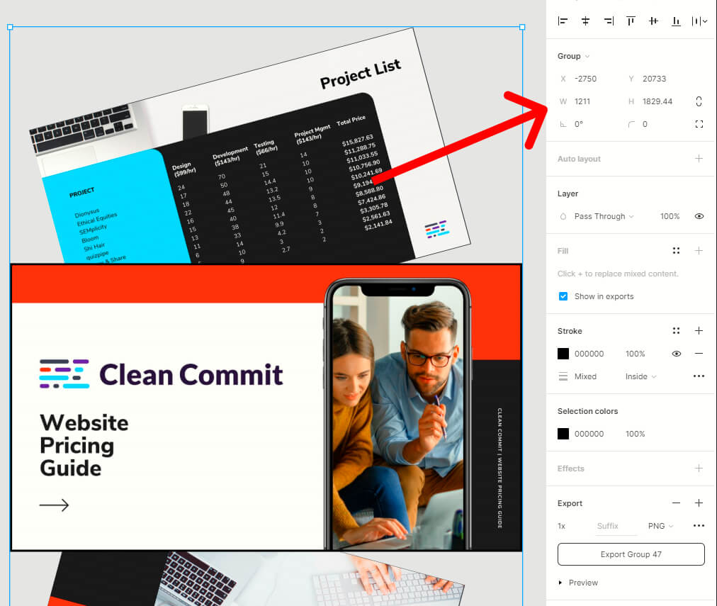Align horizontal centers
Image resolution: width=717 pixels, height=606 pixels.
click(585, 21)
